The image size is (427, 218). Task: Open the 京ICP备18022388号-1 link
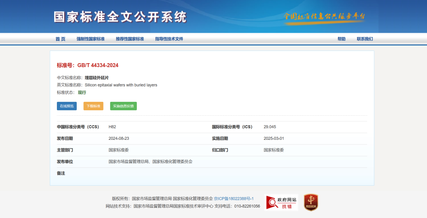pyautogui.click(x=234, y=199)
